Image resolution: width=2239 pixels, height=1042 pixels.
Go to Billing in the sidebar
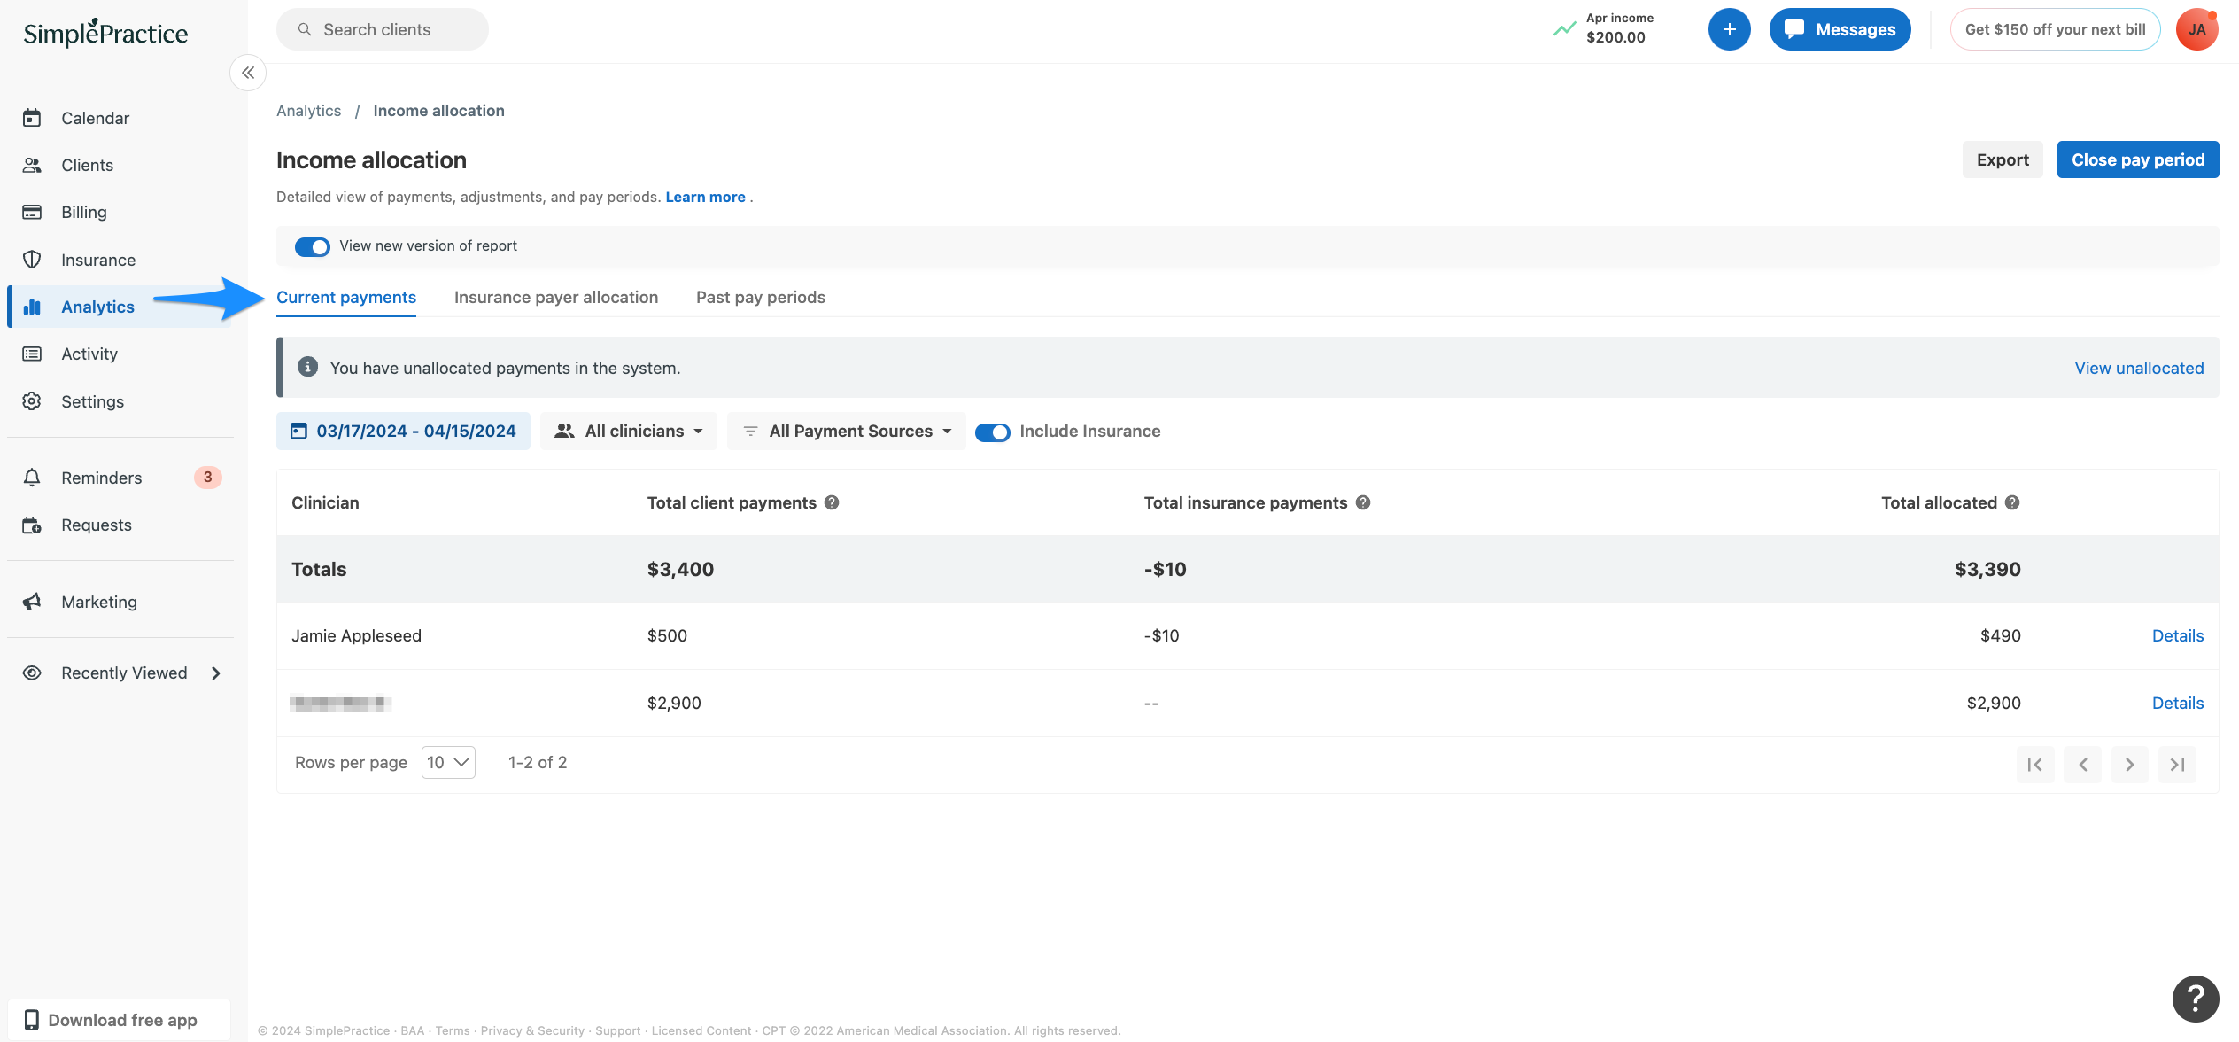click(83, 212)
